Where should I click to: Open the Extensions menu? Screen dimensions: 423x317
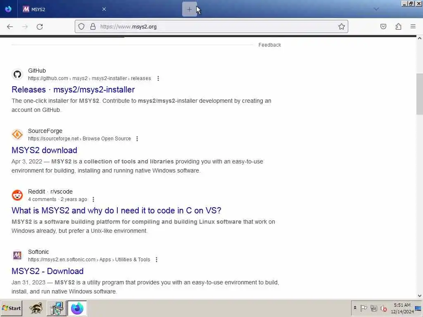click(x=398, y=26)
